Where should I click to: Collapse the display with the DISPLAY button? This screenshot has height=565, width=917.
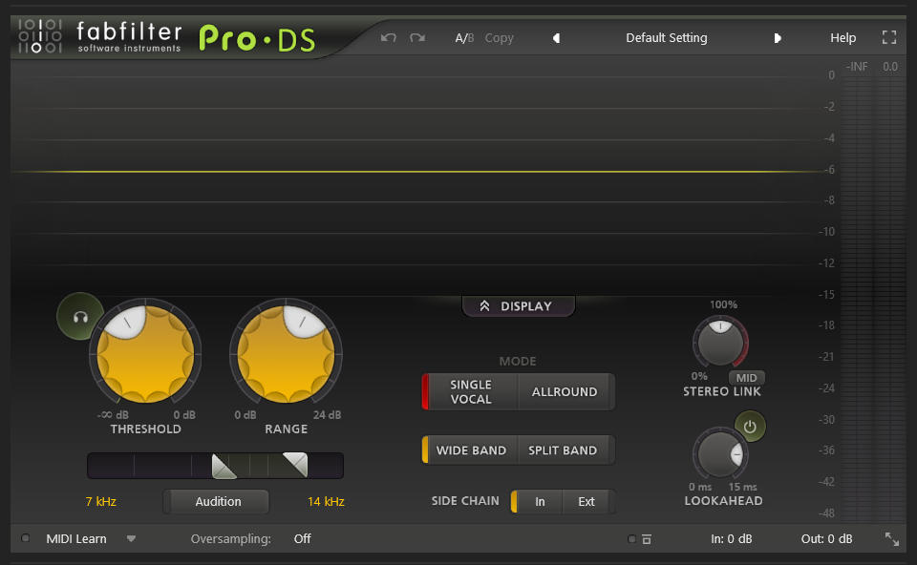click(518, 306)
